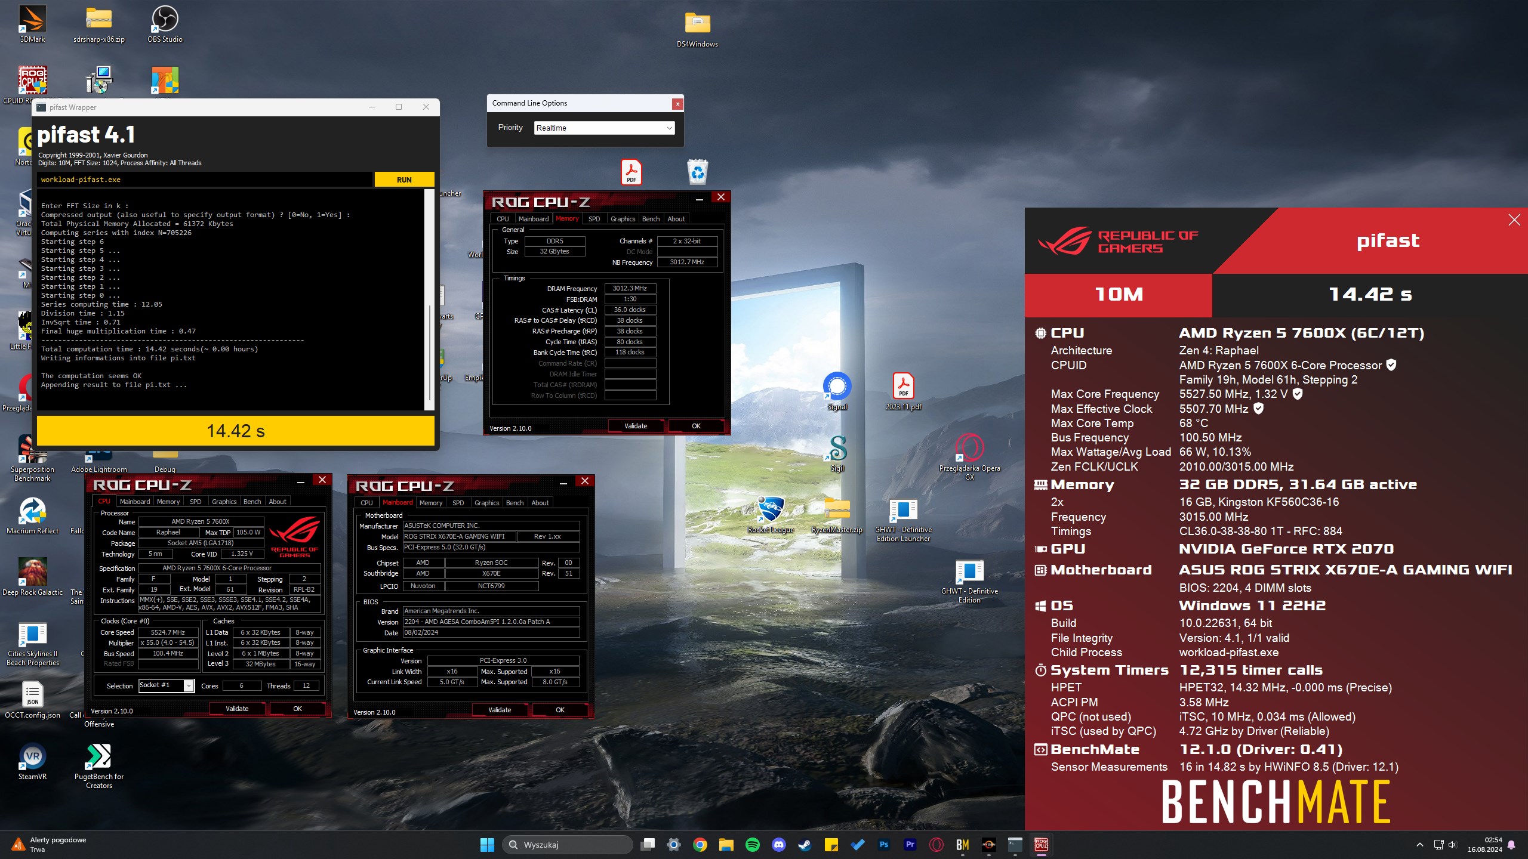Open the volume control in system tray
The image size is (1528, 859).
[1452, 845]
